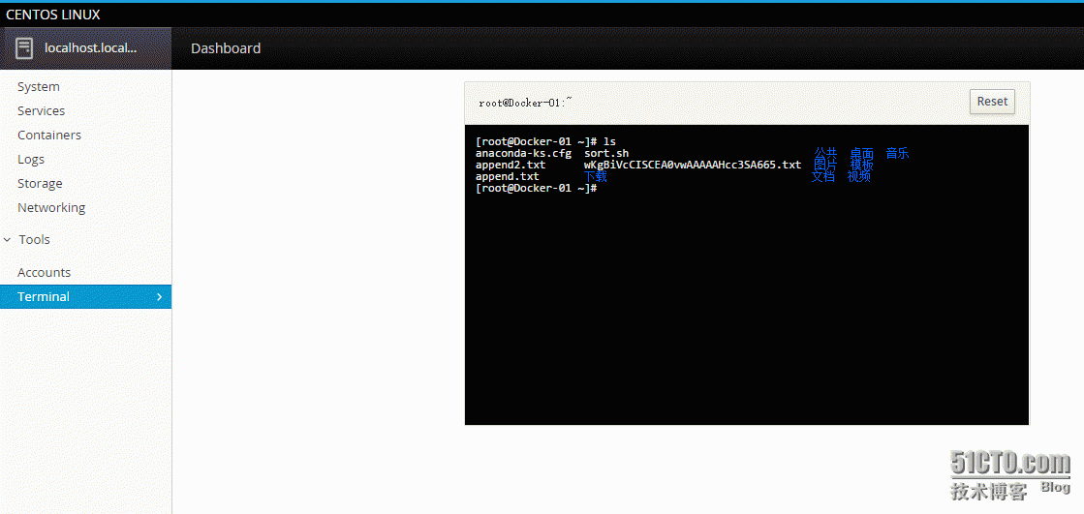Click anaconda-ks.cfg in terminal output
The width and height of the screenshot is (1084, 514).
(x=523, y=153)
